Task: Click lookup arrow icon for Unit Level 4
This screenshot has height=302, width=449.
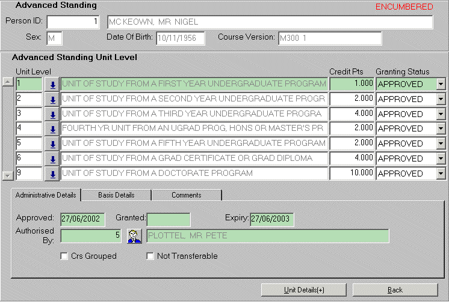Action: point(52,128)
